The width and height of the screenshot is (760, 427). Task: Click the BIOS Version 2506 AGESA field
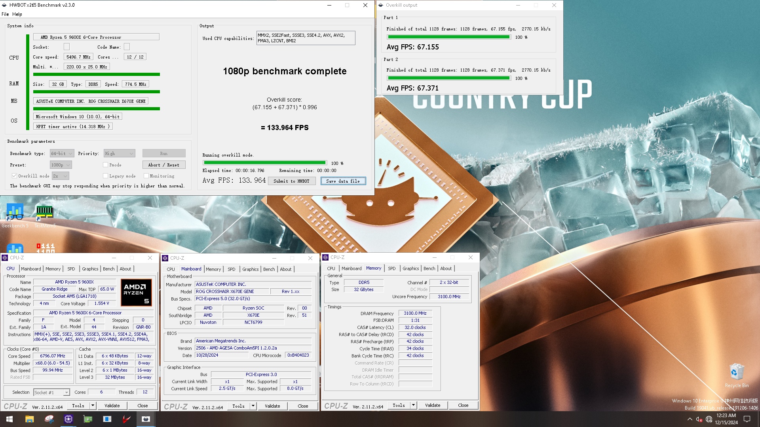pos(253,348)
